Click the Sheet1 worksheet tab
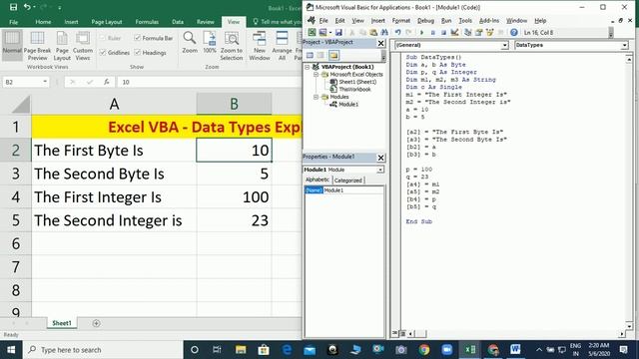The height and width of the screenshot is (359, 639). point(62,323)
